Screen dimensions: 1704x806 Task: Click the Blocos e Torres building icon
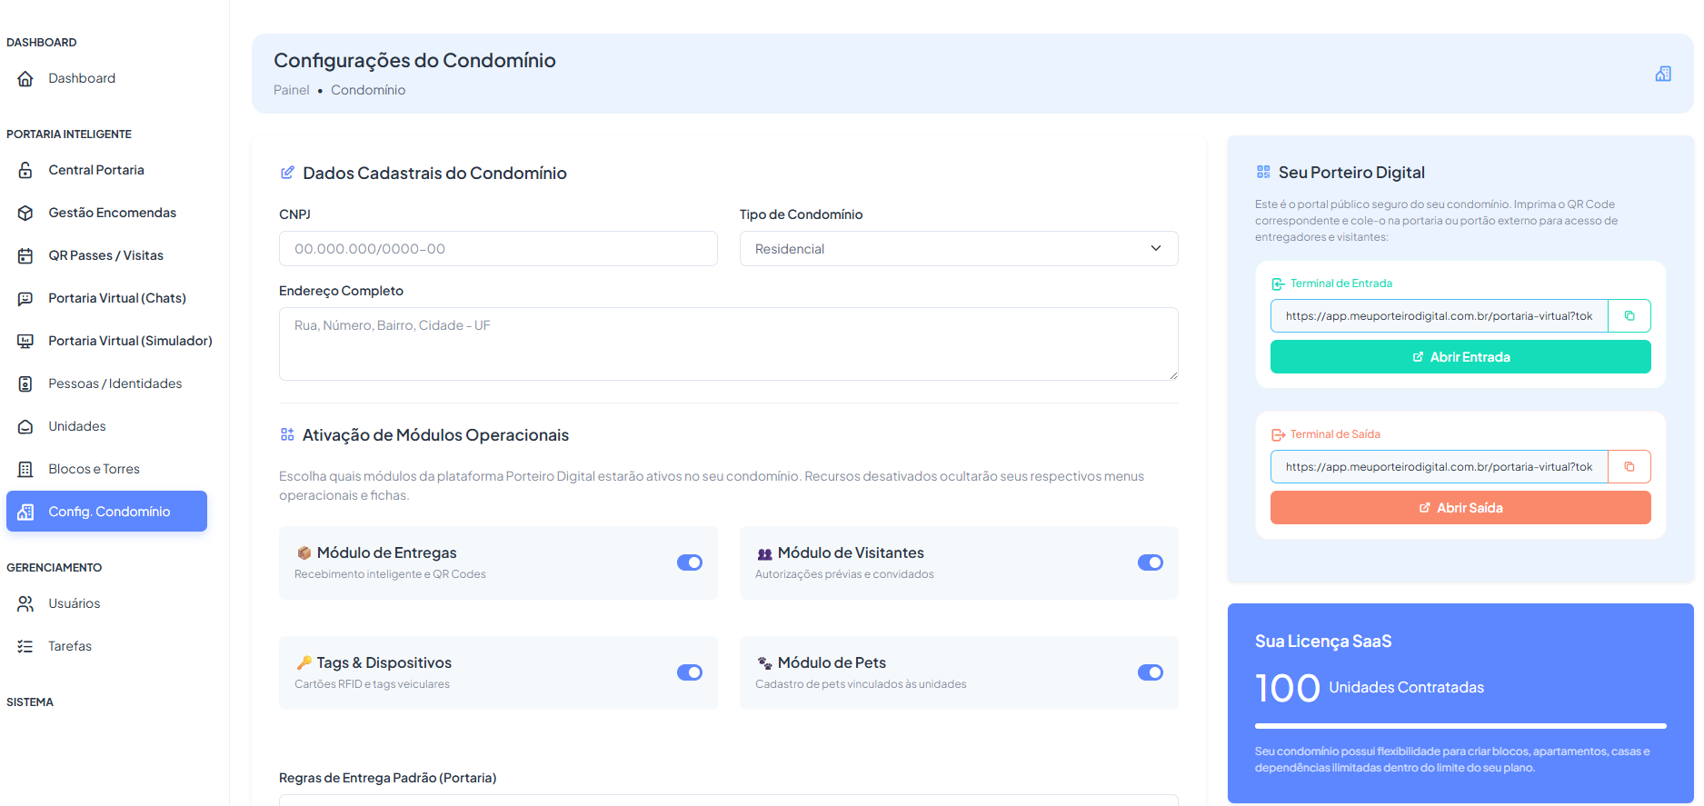(25, 469)
